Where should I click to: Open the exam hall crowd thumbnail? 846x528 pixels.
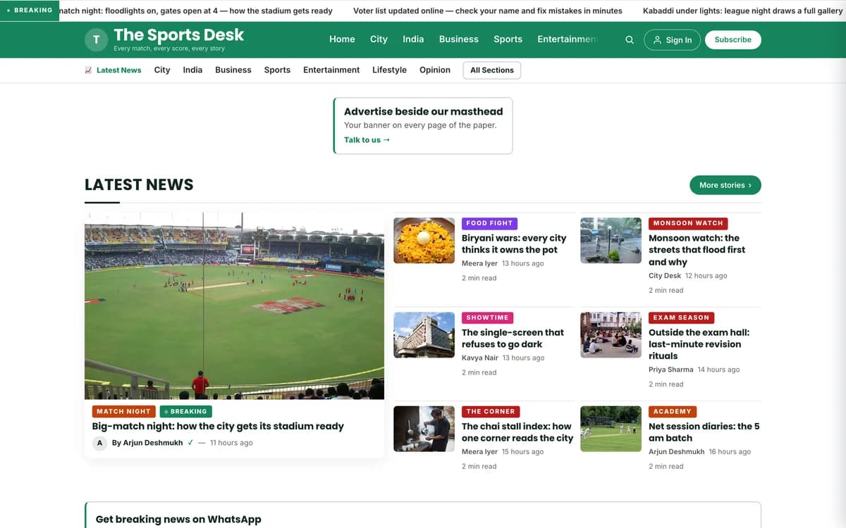611,334
